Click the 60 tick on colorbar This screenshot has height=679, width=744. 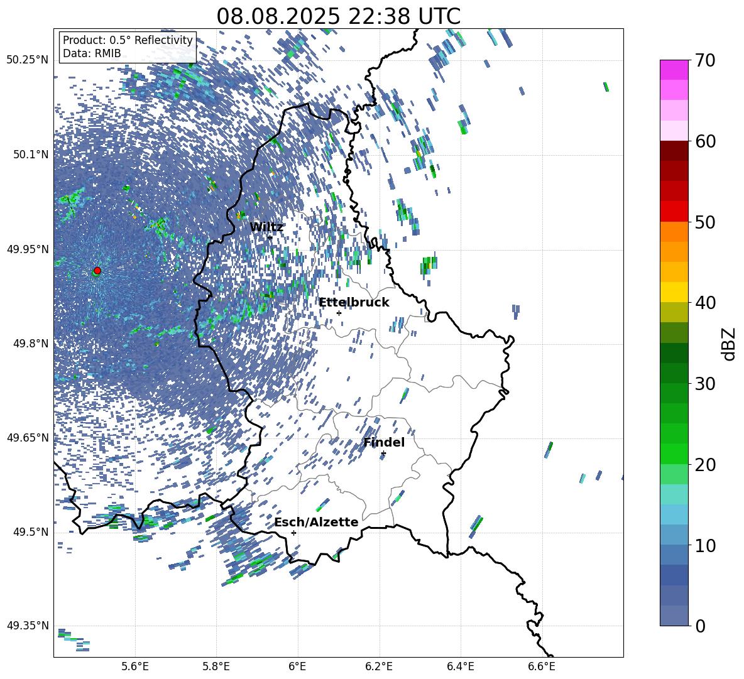point(705,141)
